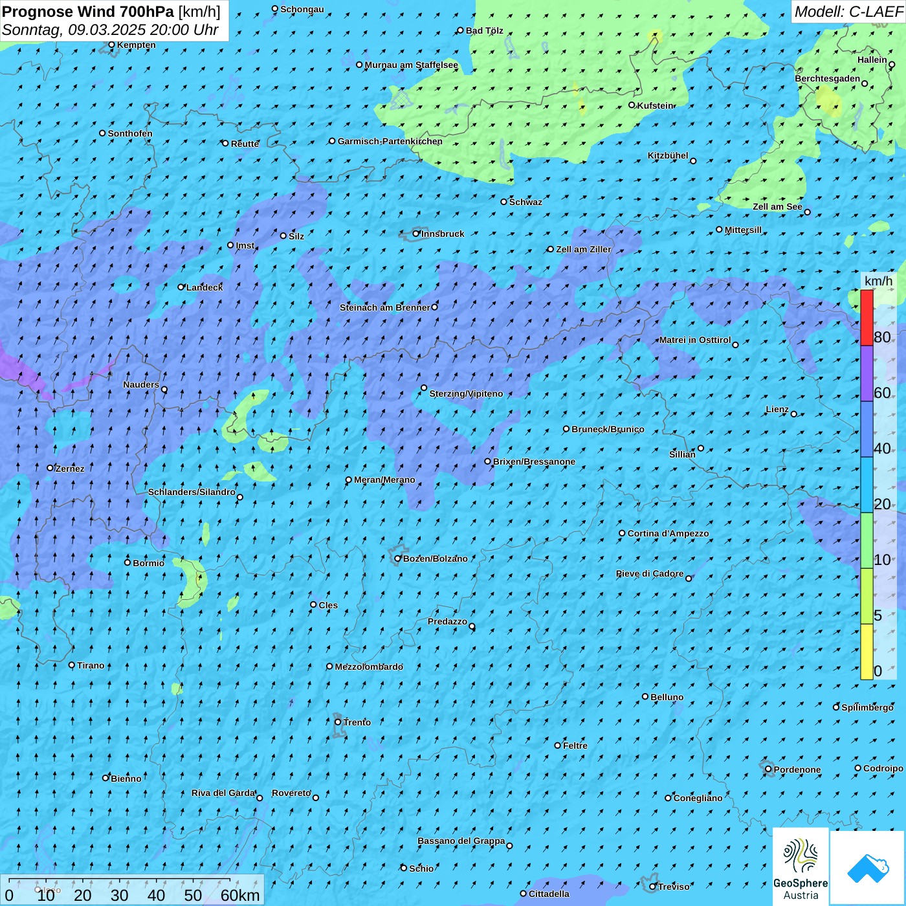Click the Zell am Ziller label
Screen dimensions: 906x906
click(583, 249)
